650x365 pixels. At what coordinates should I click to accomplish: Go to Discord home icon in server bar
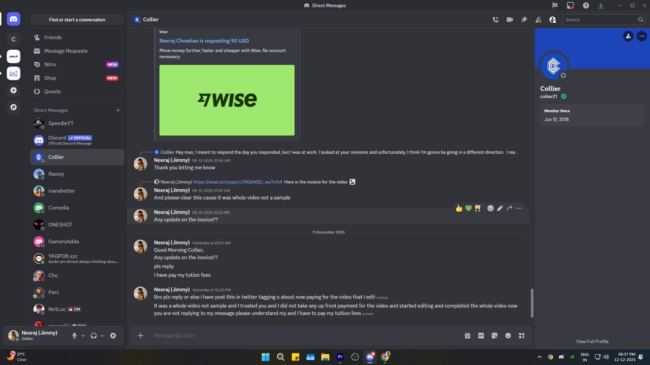tap(14, 19)
